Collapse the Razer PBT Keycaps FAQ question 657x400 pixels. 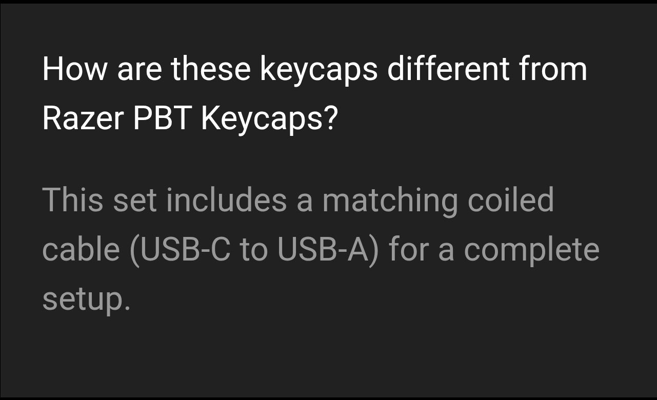[x=314, y=94]
